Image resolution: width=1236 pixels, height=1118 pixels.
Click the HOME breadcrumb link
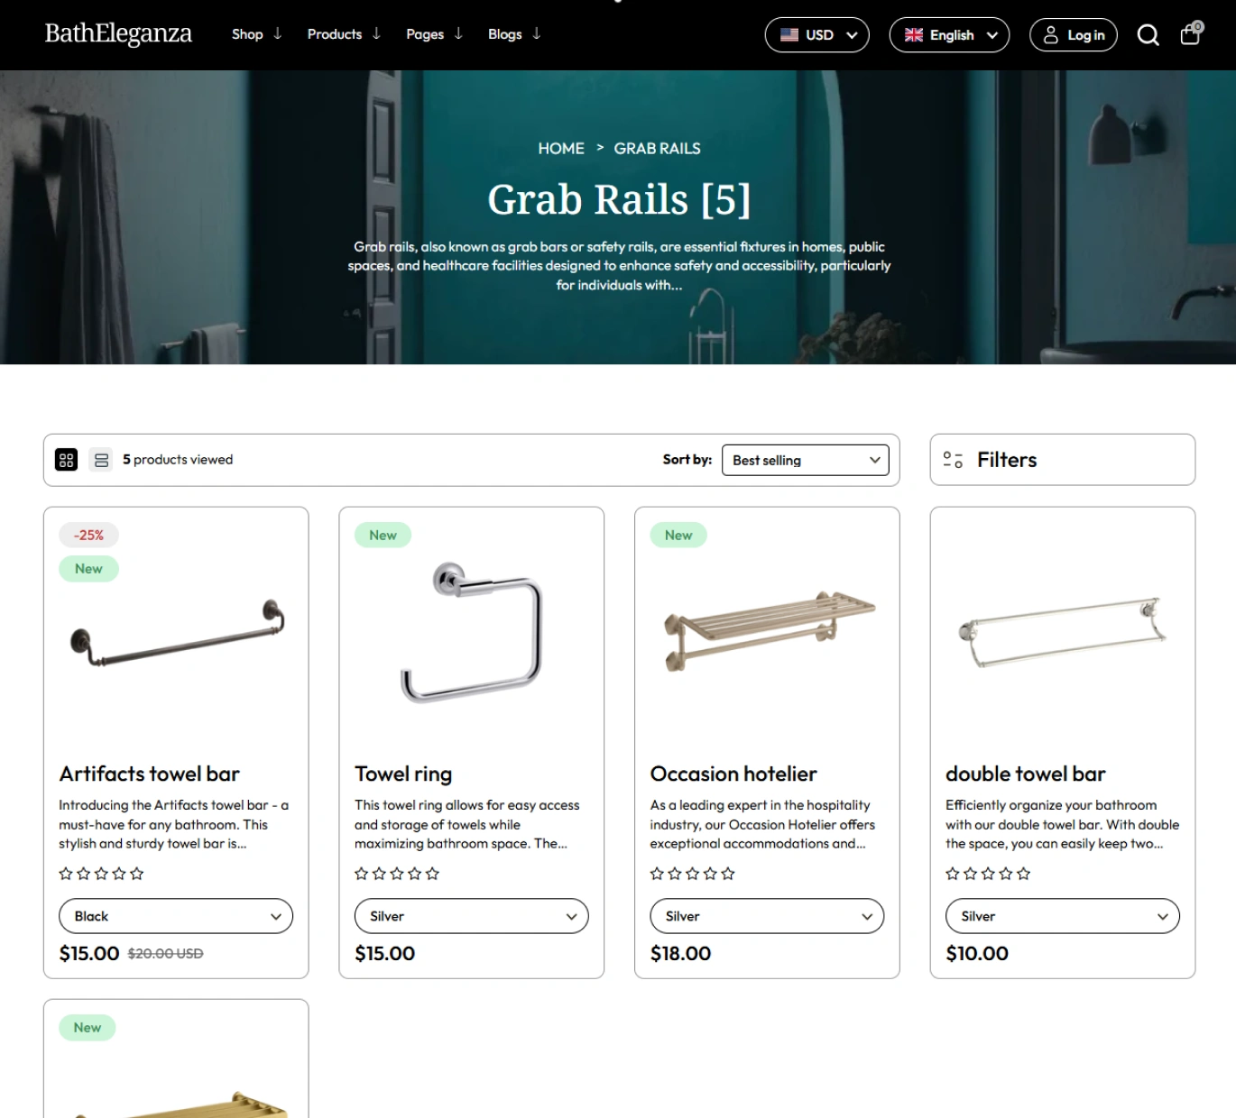tap(561, 149)
